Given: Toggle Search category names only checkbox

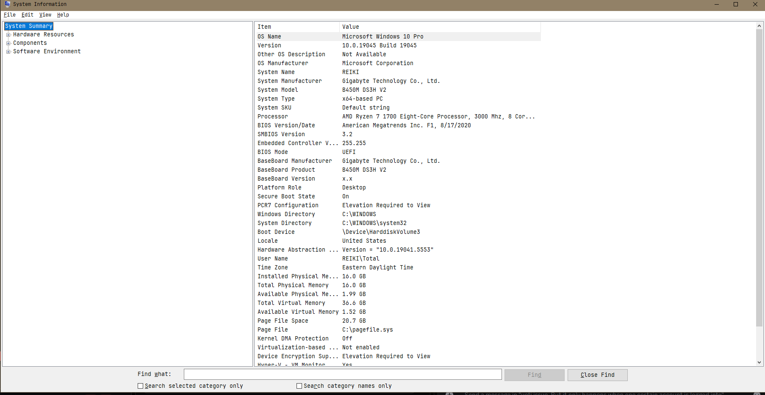Looking at the screenshot, I should [x=299, y=386].
